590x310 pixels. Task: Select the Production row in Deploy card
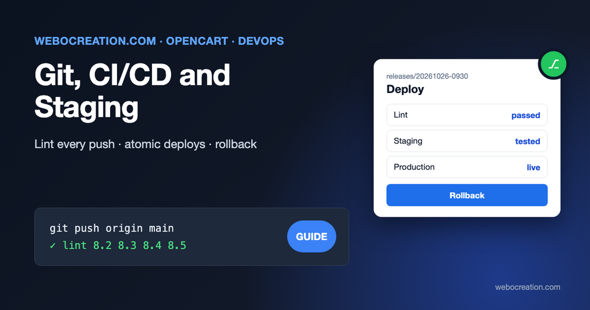[x=467, y=167]
